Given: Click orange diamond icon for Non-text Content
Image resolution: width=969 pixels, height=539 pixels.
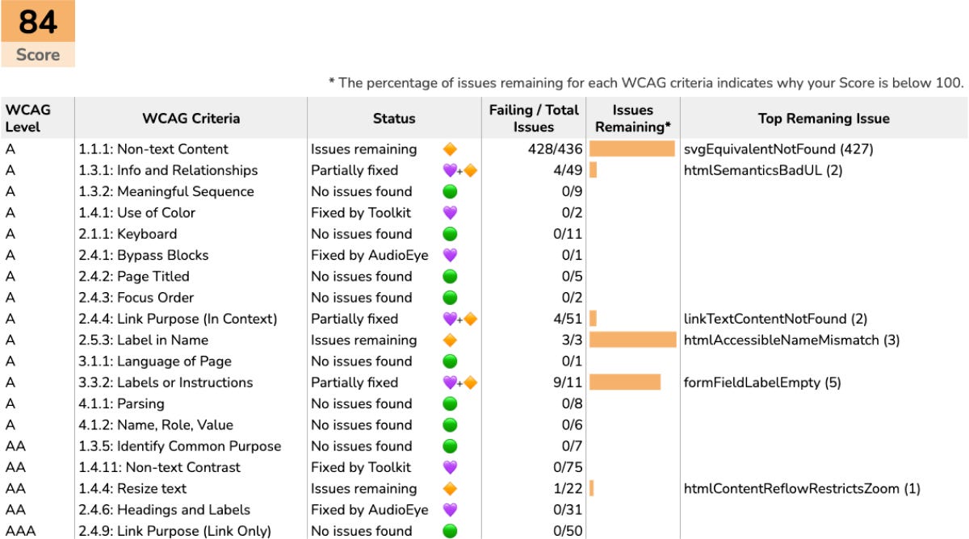Looking at the screenshot, I should point(451,149).
